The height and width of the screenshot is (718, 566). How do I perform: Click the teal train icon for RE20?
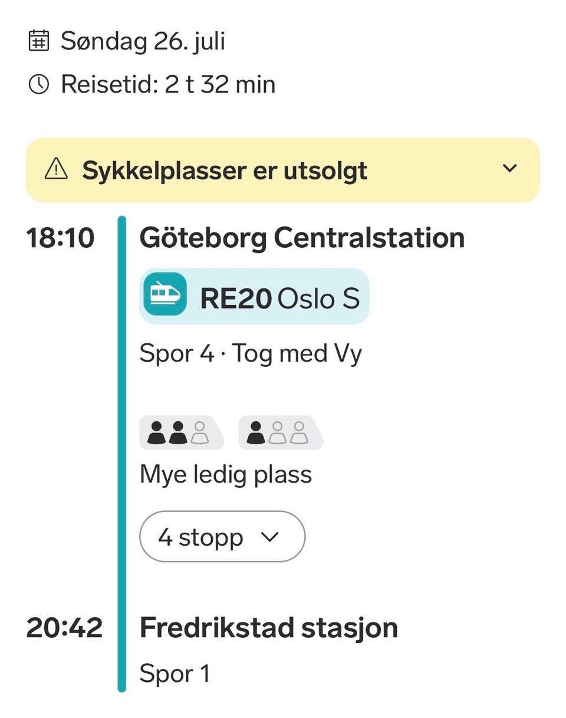(x=164, y=294)
